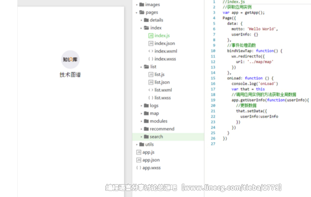The height and width of the screenshot is (197, 311).
Task: Click the pages folder icon
Action: pyautogui.click(x=141, y=12)
